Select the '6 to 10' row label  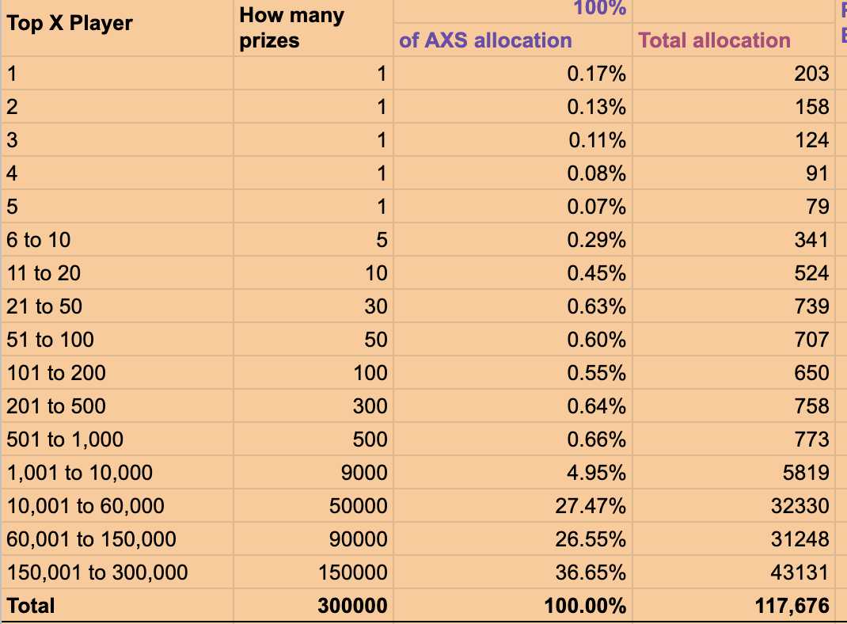coord(117,240)
